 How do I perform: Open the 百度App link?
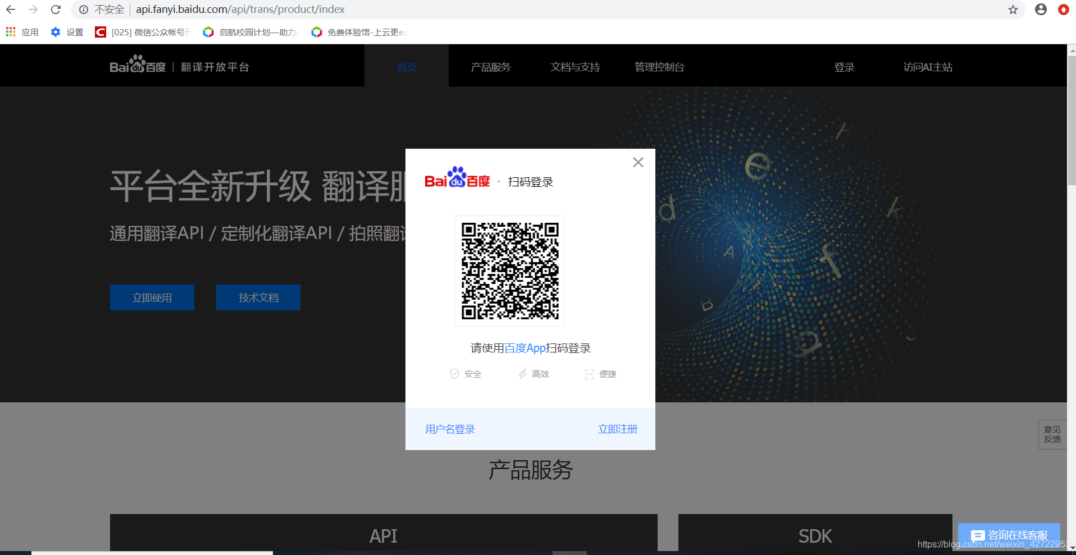[x=525, y=348]
